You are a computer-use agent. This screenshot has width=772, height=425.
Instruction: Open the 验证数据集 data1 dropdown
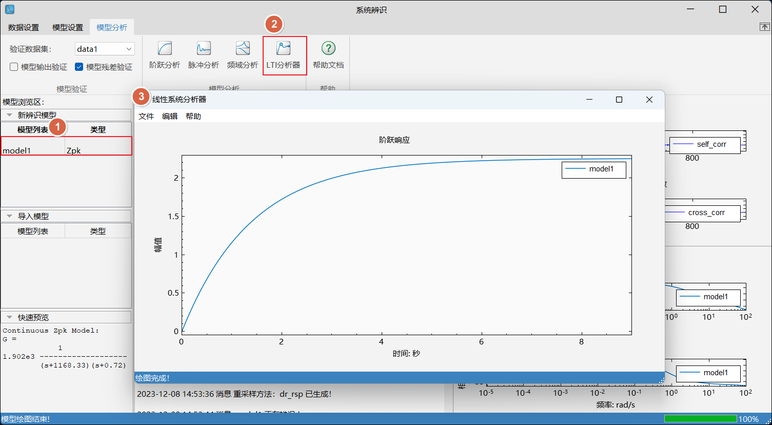(105, 49)
